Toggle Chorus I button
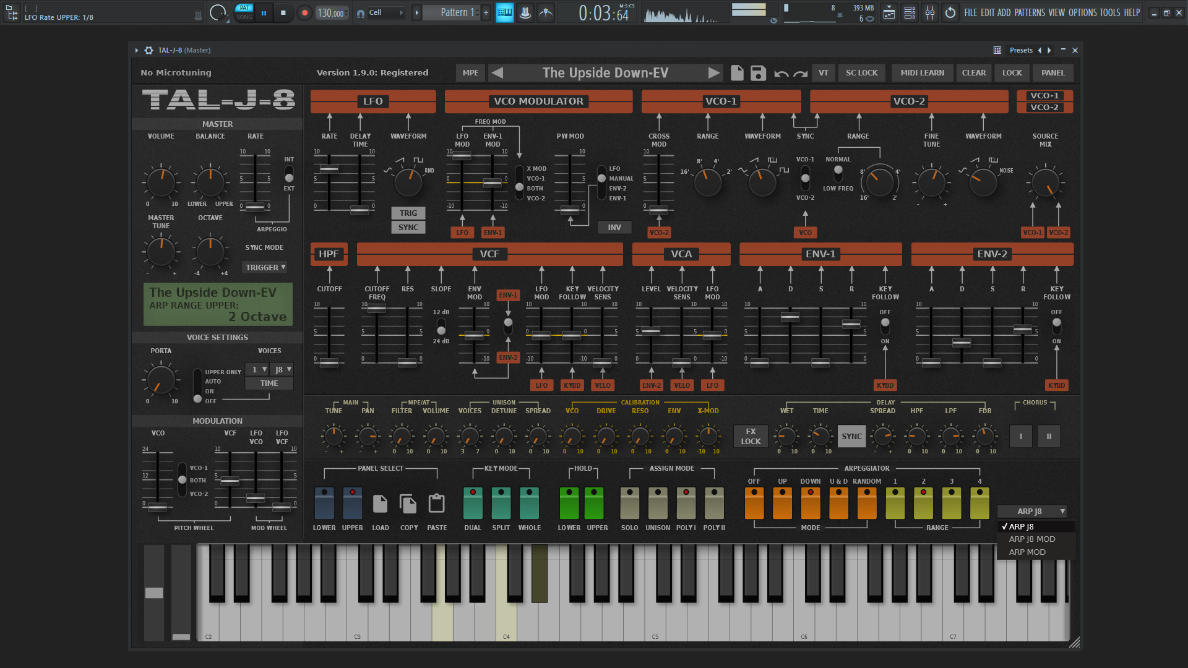This screenshot has height=668, width=1188. point(1020,437)
